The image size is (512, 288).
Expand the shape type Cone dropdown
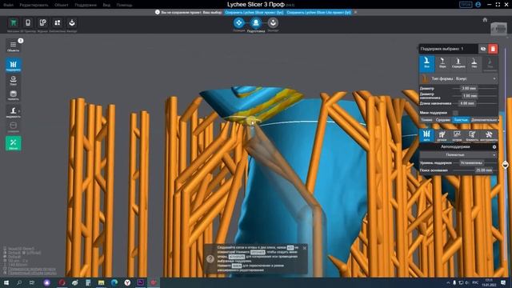pyautogui.click(x=458, y=78)
